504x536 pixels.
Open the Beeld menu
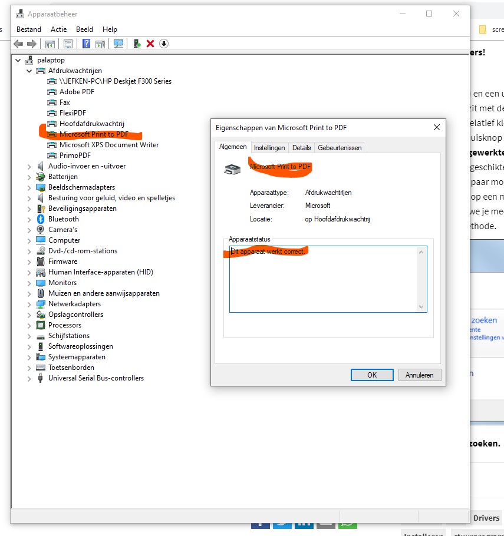84,29
